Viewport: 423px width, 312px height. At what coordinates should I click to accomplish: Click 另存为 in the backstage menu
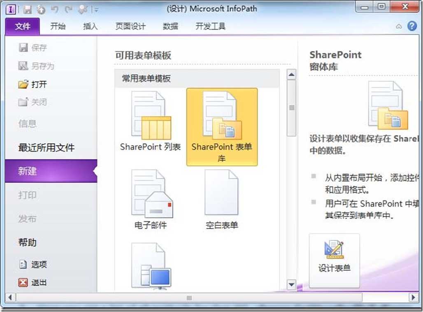pyautogui.click(x=36, y=66)
